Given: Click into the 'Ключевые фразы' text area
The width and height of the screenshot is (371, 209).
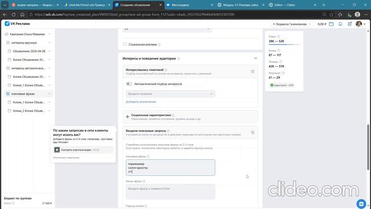Looking at the screenshot, I should 170,168.
